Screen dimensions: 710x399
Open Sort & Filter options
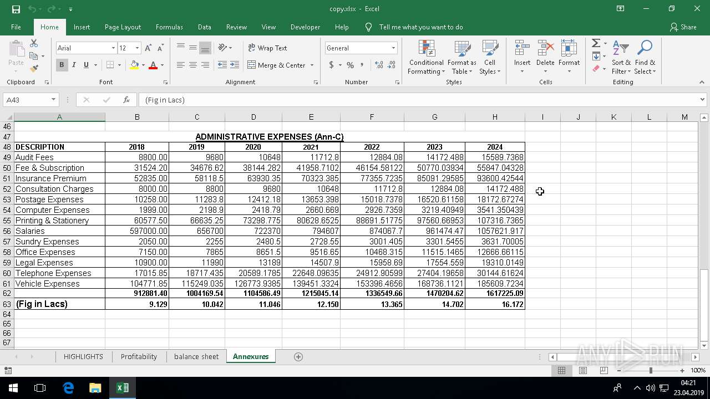click(621, 57)
